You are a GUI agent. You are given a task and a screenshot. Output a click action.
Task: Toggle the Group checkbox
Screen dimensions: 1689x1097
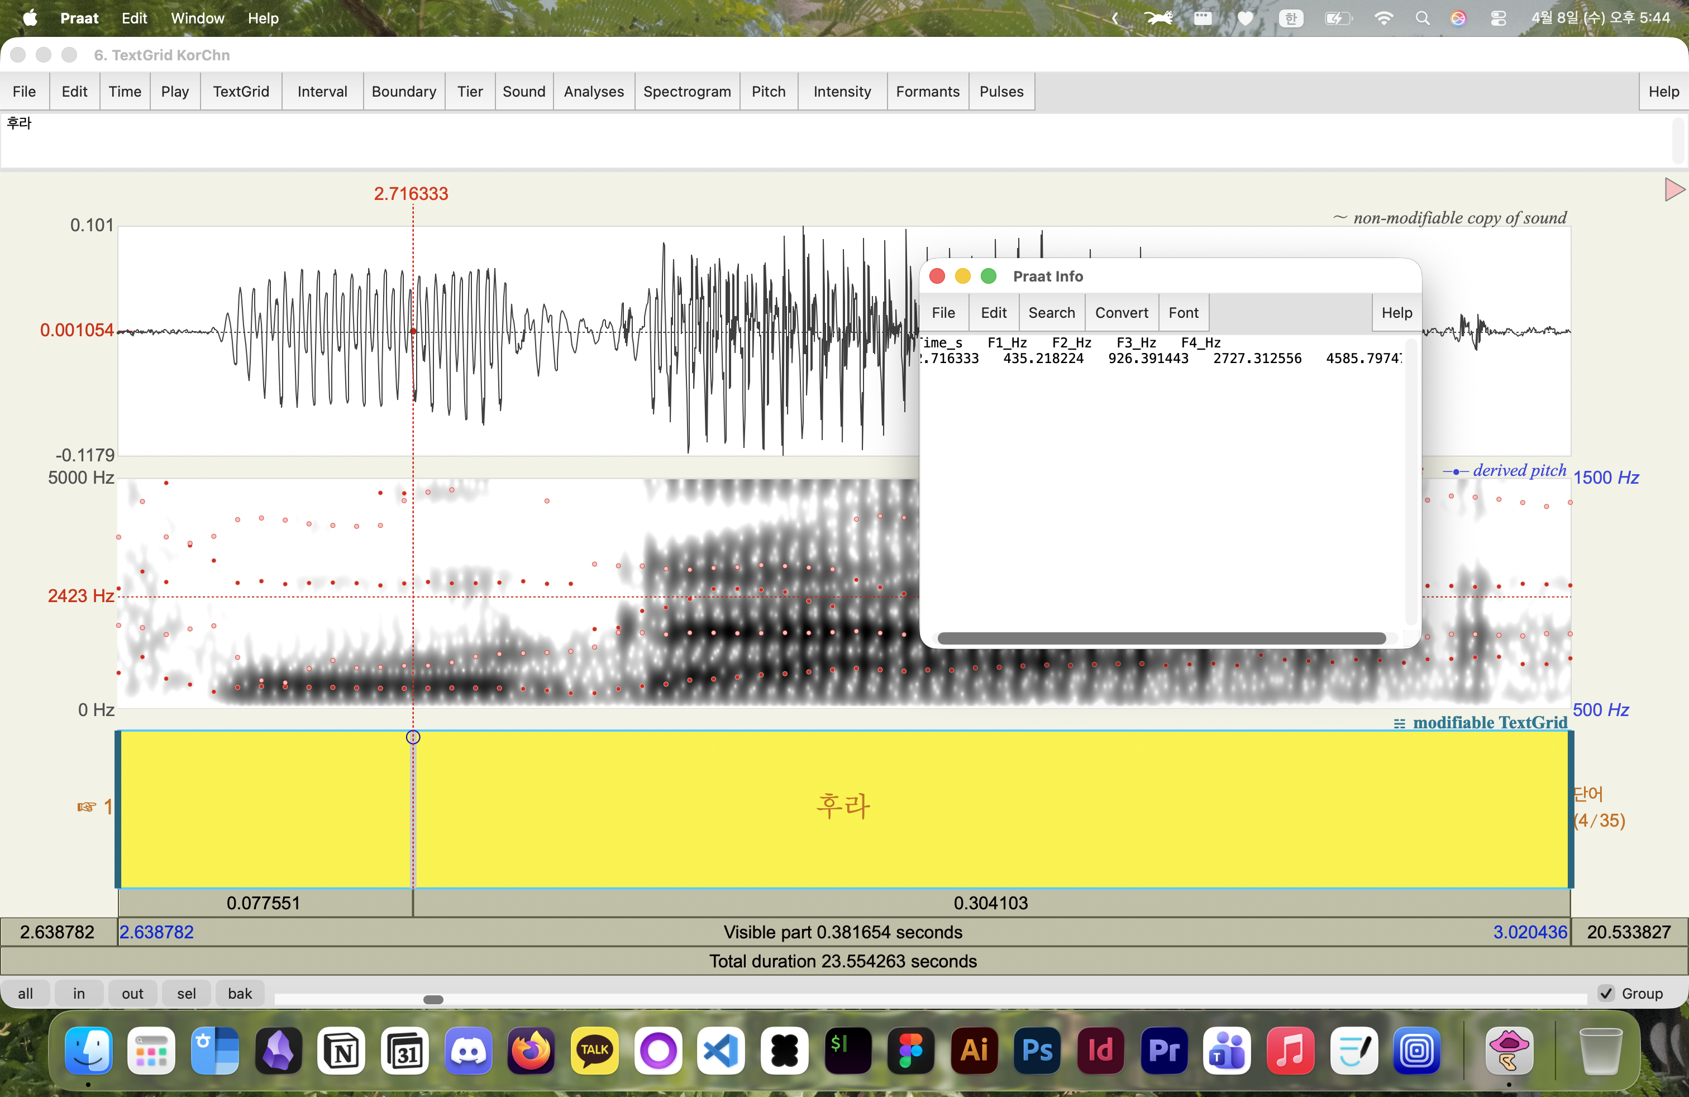point(1607,994)
